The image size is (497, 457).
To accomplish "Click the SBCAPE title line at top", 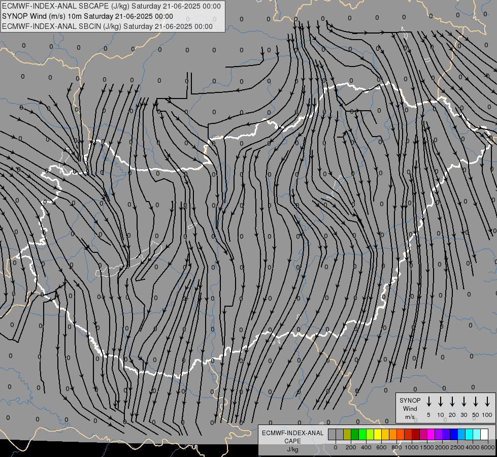I will (x=111, y=6).
